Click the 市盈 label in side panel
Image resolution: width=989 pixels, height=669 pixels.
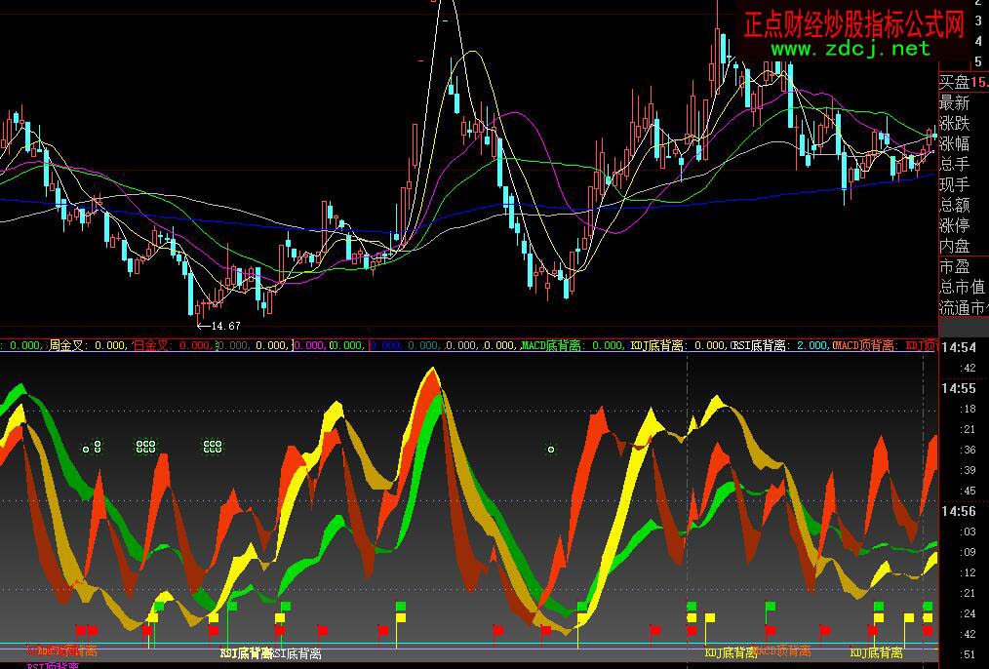click(x=954, y=266)
